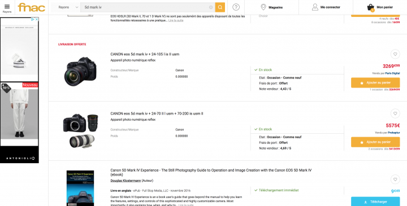Open Mon panier cart
This screenshot has height=206, width=407.
[380, 7]
